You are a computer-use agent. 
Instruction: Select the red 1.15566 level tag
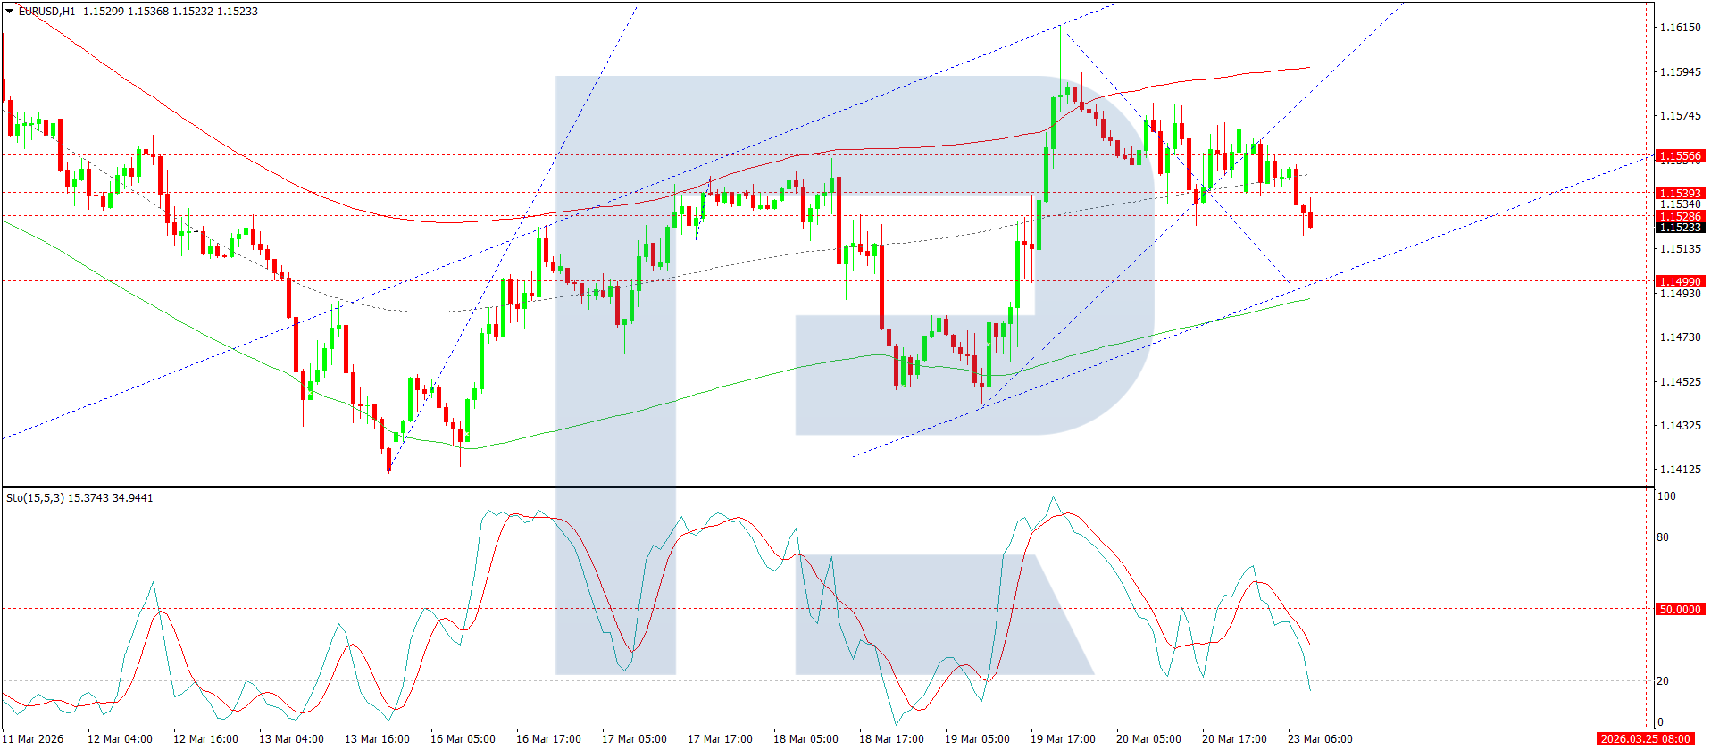pyautogui.click(x=1680, y=156)
